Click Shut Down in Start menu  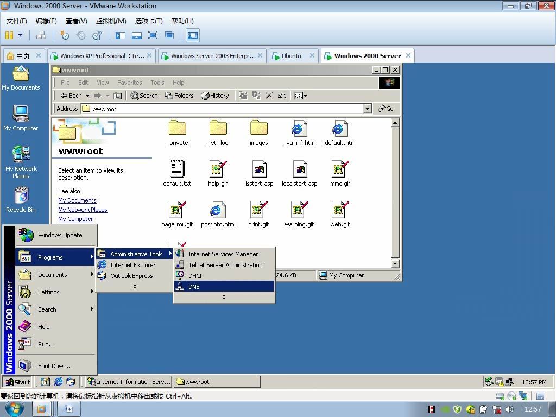(56, 365)
